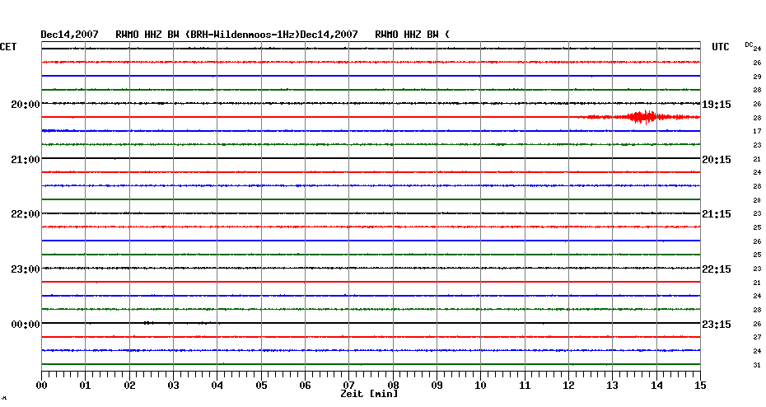Click the bottom-most green trace

pos(371,364)
